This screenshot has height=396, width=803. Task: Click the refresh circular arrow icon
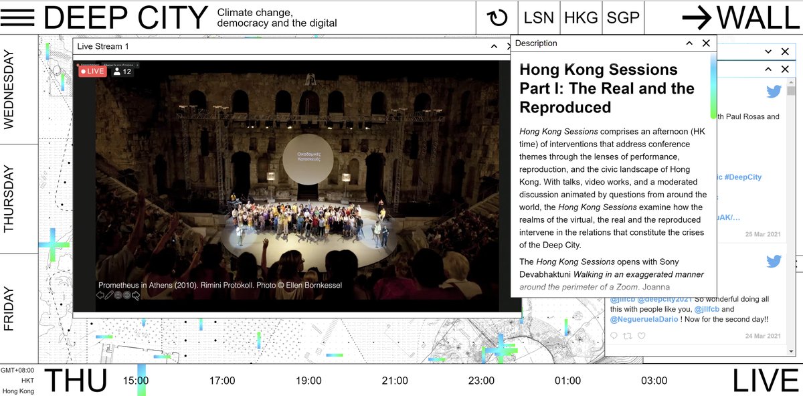[x=497, y=18]
